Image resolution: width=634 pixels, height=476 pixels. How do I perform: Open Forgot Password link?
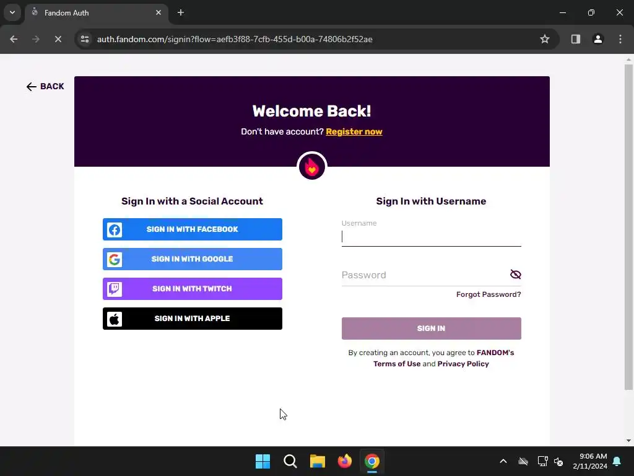[489, 294]
